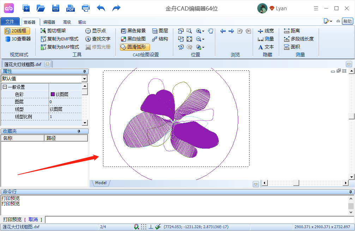Open the 默认值 properties dropdown
This screenshot has height=231, width=355.
pos(84,79)
